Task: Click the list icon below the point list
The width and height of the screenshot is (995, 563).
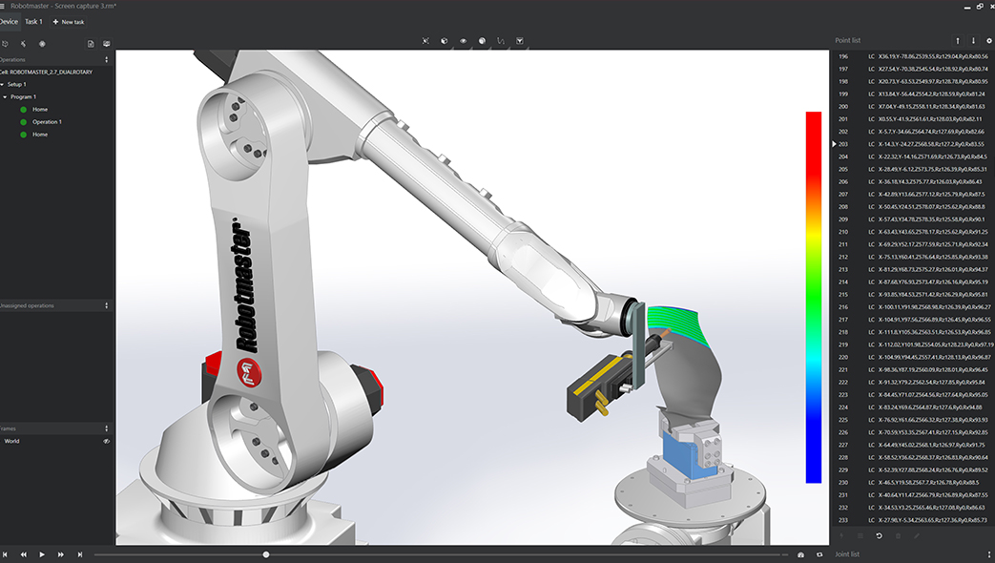Action: (860, 535)
